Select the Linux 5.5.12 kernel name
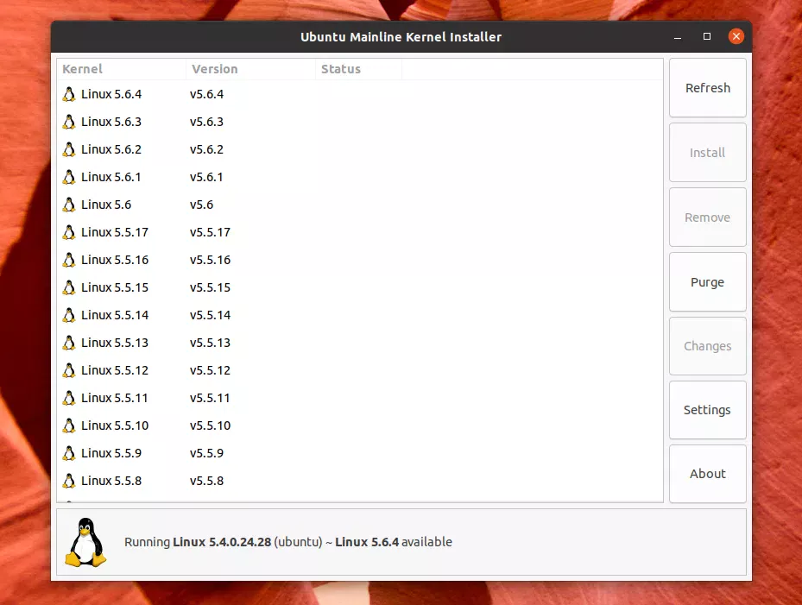This screenshot has height=605, width=802. pos(115,370)
